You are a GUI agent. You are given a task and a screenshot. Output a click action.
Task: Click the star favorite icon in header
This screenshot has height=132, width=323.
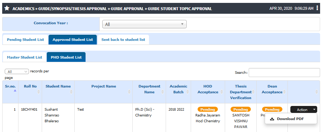click(7, 8)
